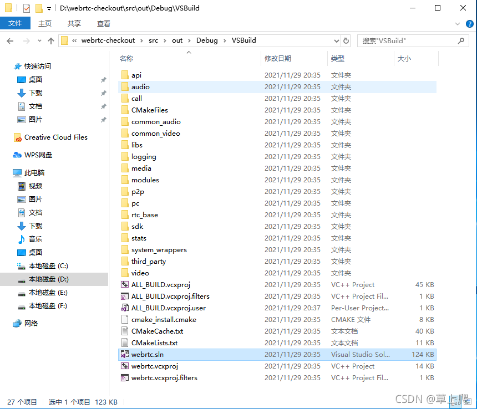This screenshot has height=409, width=477.
Task: Select the system_wrappers folder name
Action: pyautogui.click(x=159, y=250)
